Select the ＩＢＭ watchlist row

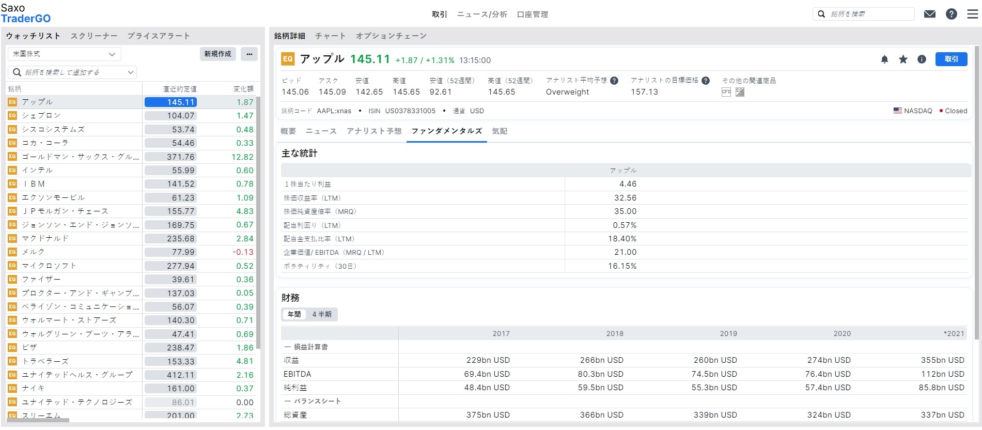coord(131,184)
